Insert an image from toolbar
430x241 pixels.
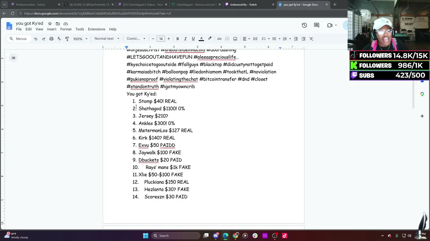pos(235,39)
